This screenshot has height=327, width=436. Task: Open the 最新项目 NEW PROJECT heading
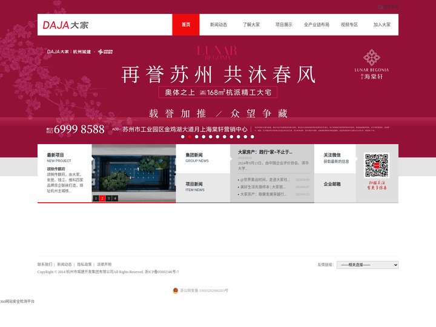tap(59, 157)
